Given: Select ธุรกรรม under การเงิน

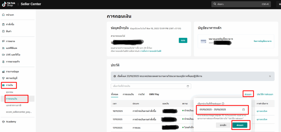Looking at the screenshot, I should click(10, 92).
